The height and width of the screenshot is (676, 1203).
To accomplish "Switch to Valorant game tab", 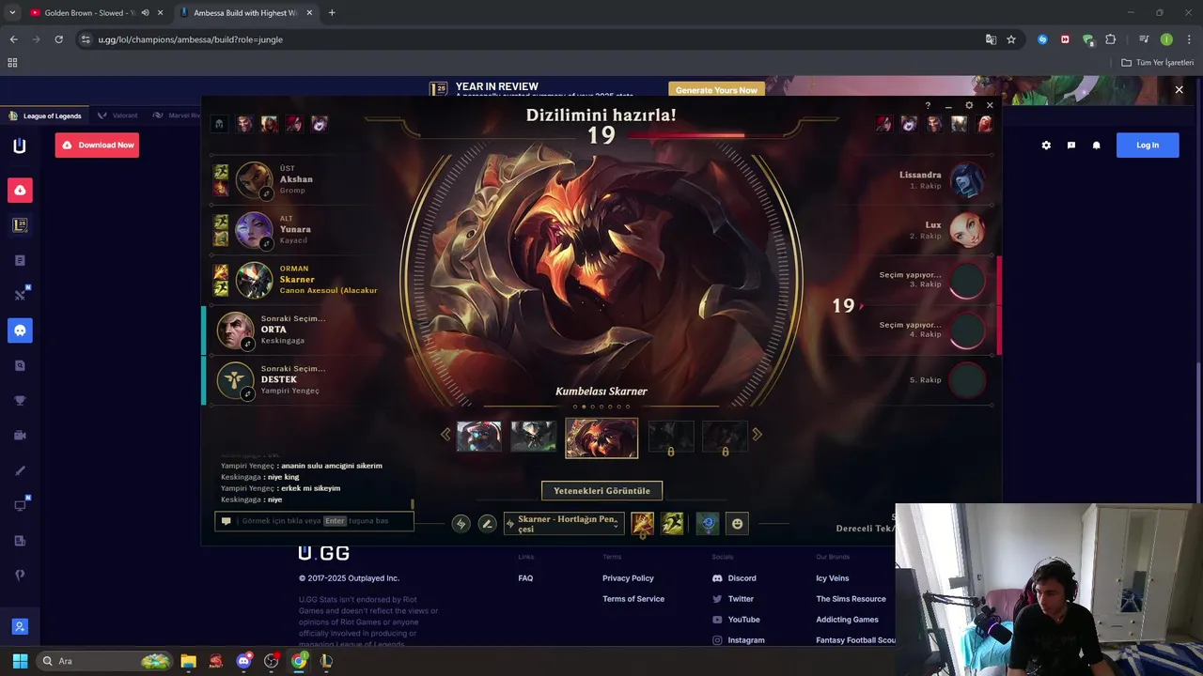I will point(118,115).
